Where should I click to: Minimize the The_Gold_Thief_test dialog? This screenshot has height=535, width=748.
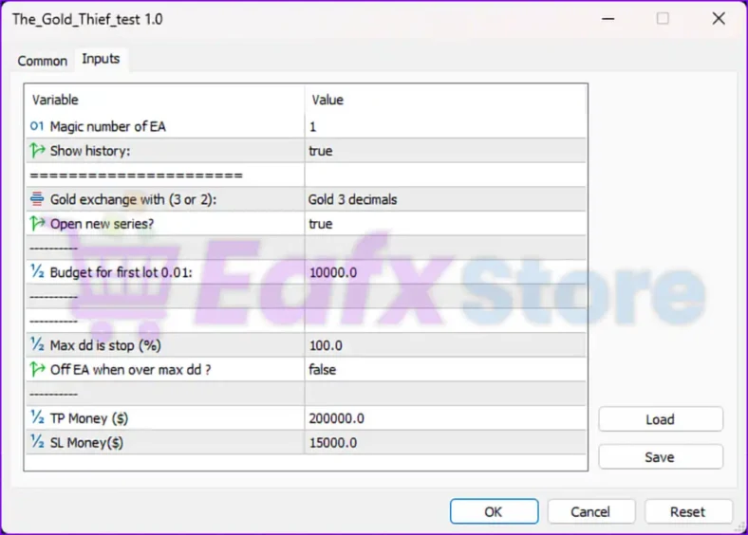pyautogui.click(x=608, y=19)
